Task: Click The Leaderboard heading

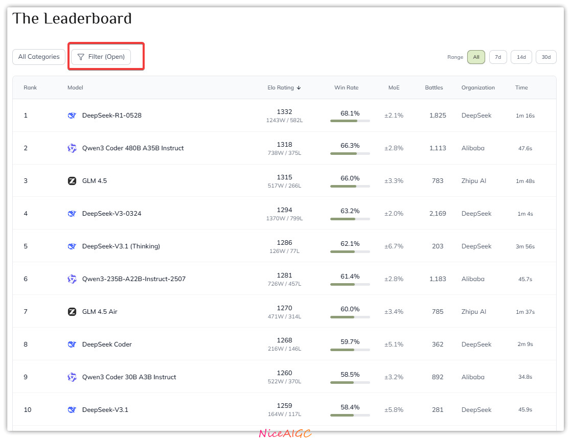Action: coord(72,18)
